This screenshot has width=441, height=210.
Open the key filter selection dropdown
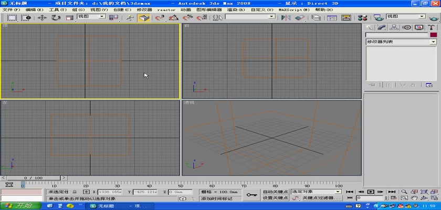pyautogui.click(x=316, y=192)
